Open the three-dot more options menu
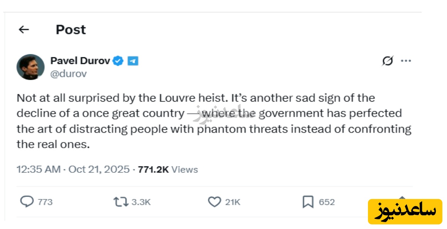This screenshot has width=447, height=229. click(406, 61)
